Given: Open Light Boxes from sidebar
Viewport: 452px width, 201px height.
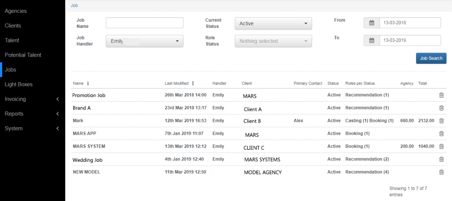Looking at the screenshot, I should [19, 84].
